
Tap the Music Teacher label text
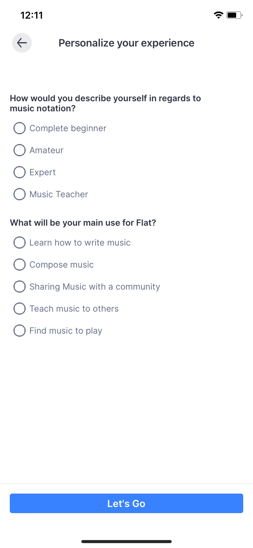click(x=59, y=194)
